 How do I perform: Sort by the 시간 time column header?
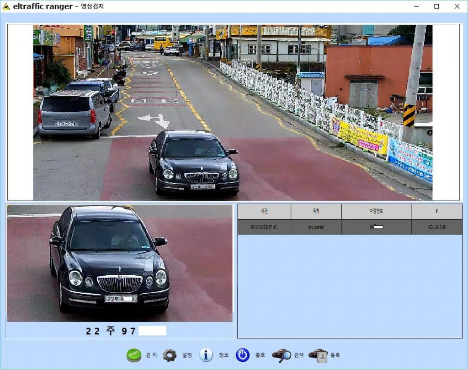[x=264, y=212]
